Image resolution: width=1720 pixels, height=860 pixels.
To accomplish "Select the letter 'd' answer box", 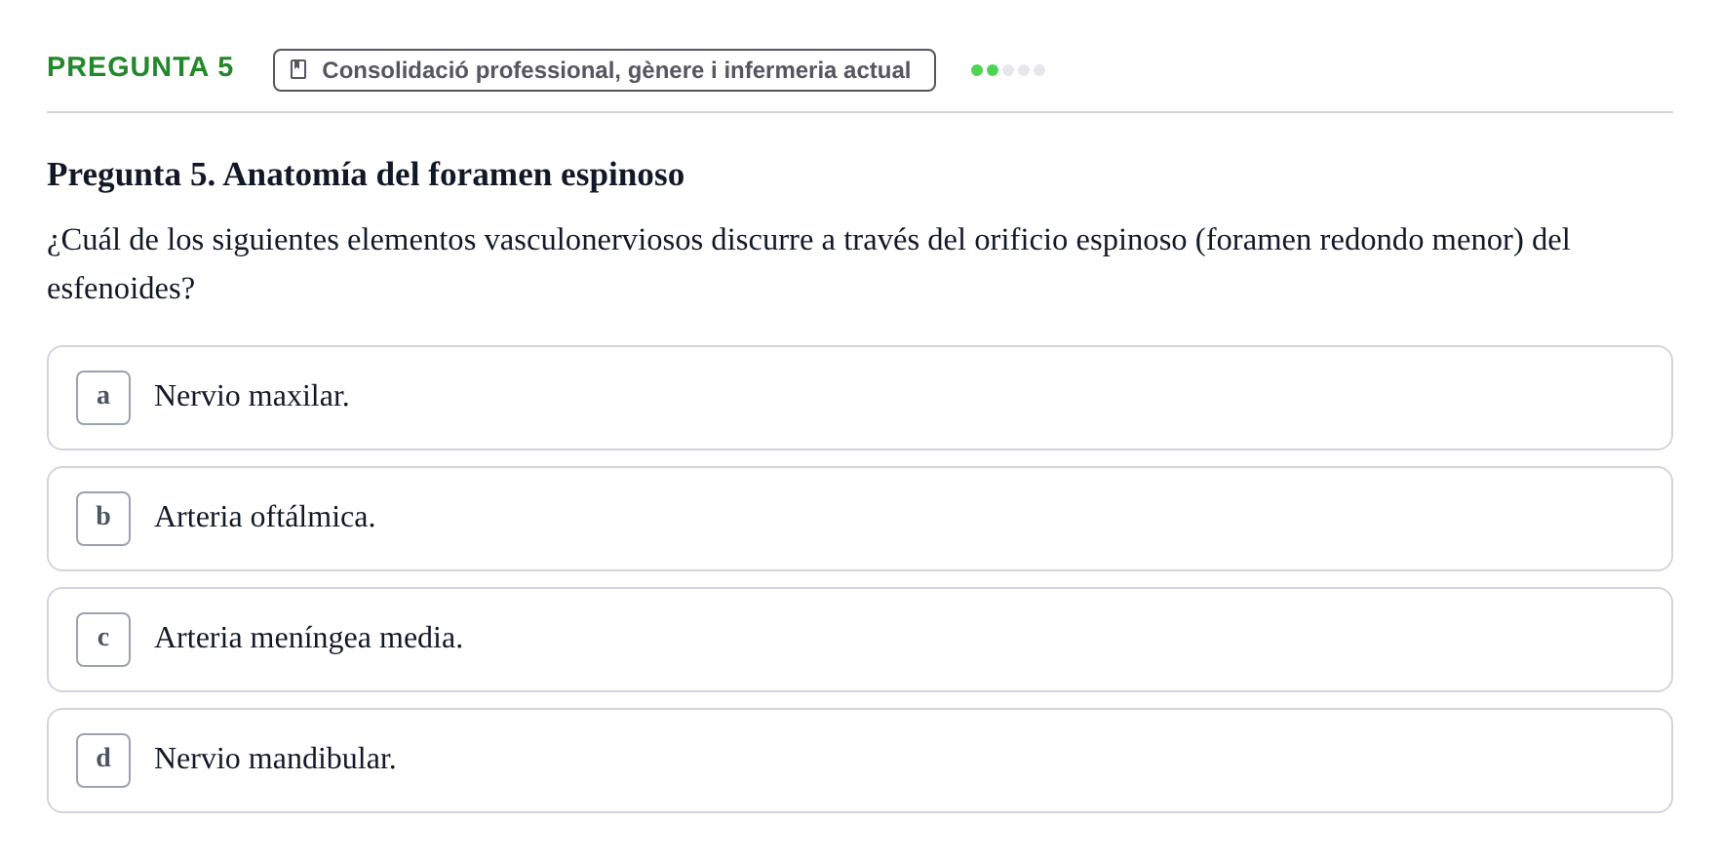I will click(103, 761).
